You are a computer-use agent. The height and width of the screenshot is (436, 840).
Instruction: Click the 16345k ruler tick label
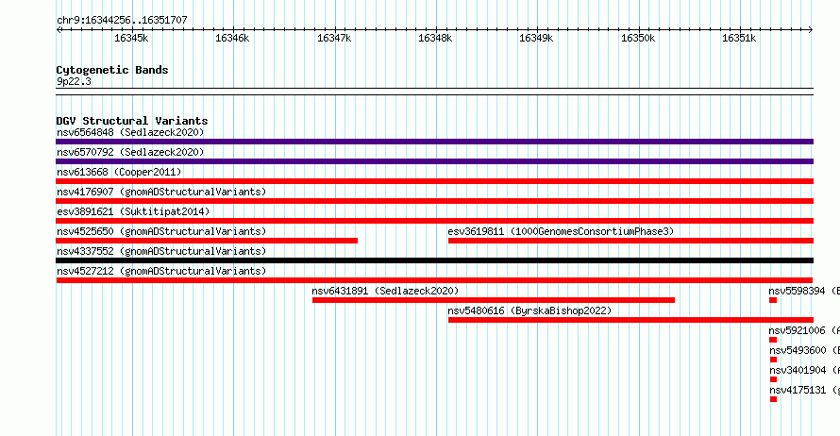(x=131, y=38)
